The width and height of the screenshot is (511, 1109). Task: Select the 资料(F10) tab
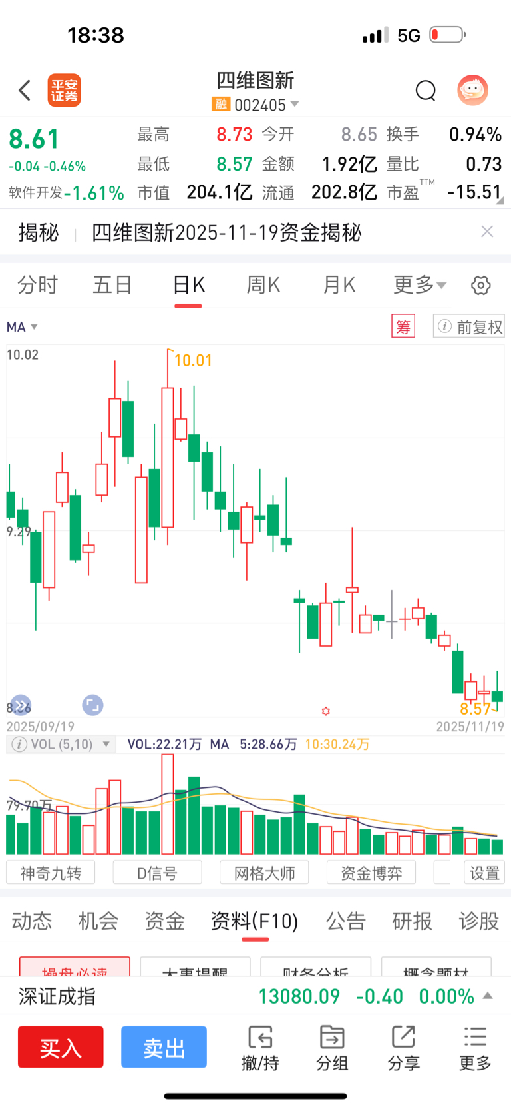254,921
